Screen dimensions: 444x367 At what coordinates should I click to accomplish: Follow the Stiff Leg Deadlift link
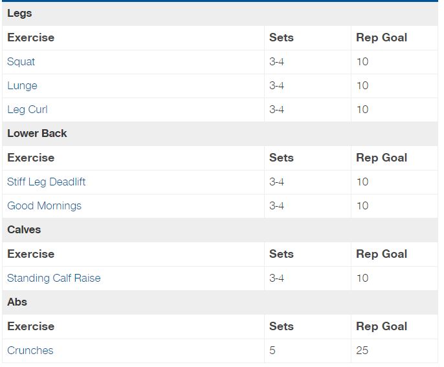46,182
